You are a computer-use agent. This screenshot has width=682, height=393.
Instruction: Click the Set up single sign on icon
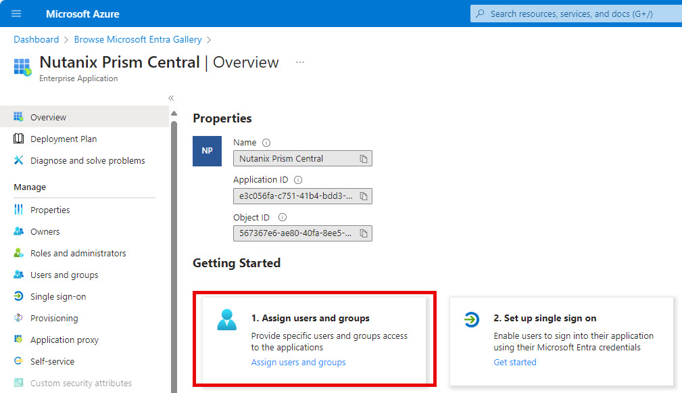[x=472, y=319]
